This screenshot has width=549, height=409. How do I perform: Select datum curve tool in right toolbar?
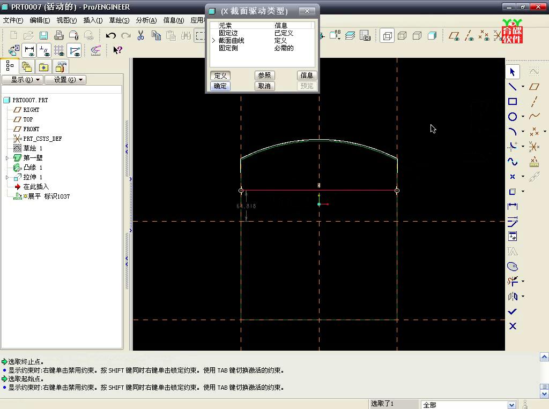535,117
